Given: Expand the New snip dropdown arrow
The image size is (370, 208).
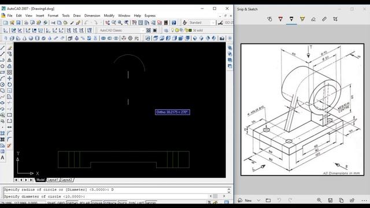Looking at the screenshot, I should pyautogui.click(x=258, y=200).
